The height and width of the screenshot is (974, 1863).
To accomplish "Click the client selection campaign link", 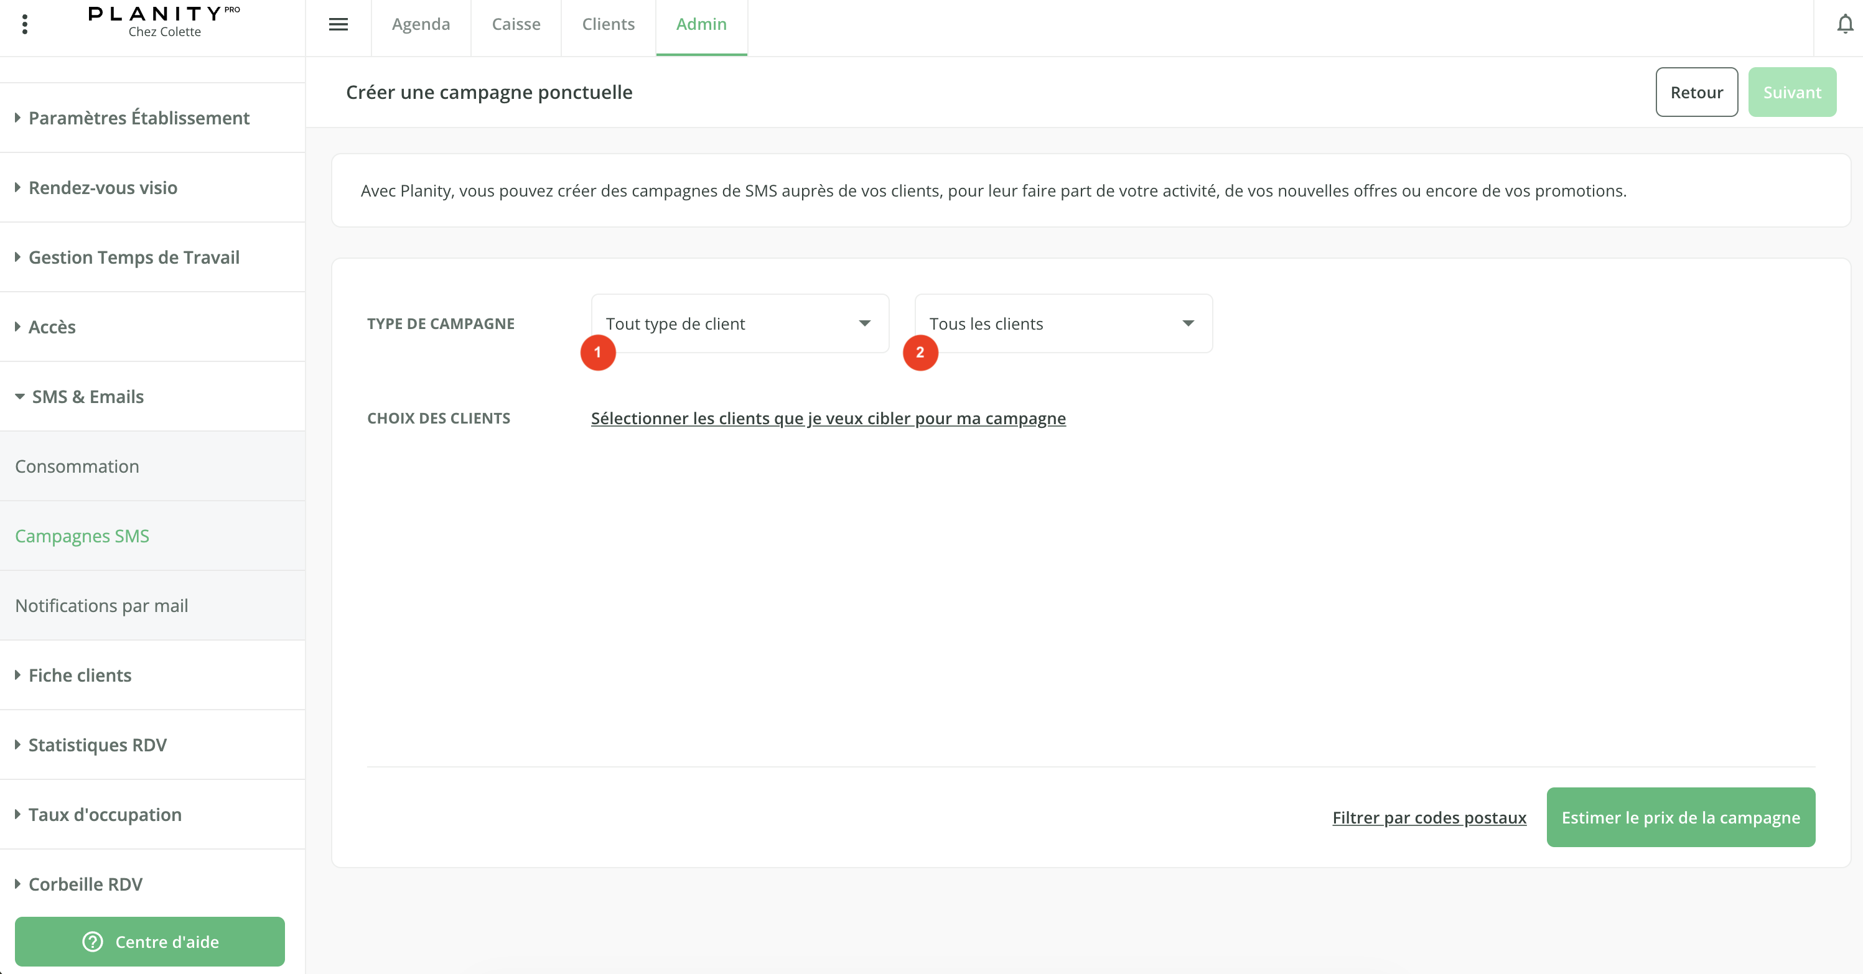I will tap(828, 418).
